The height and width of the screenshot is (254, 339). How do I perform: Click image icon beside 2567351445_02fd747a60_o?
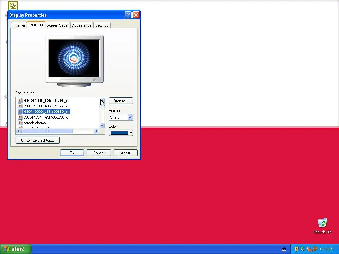[20, 101]
